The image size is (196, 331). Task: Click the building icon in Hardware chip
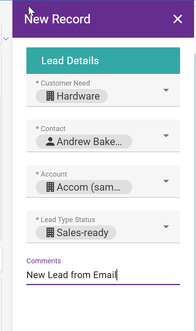point(50,96)
